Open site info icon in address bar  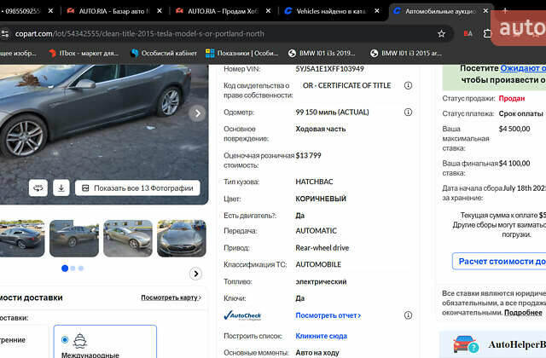click(x=5, y=34)
